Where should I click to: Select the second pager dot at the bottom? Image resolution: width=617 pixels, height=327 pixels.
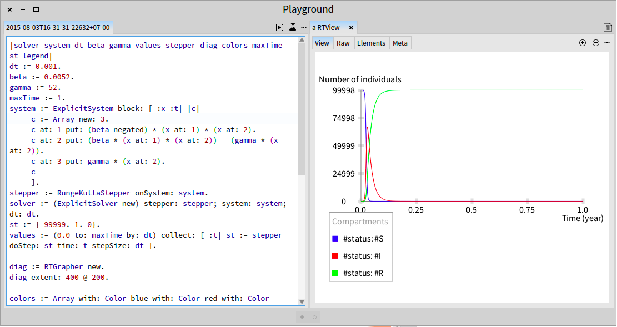point(314,317)
